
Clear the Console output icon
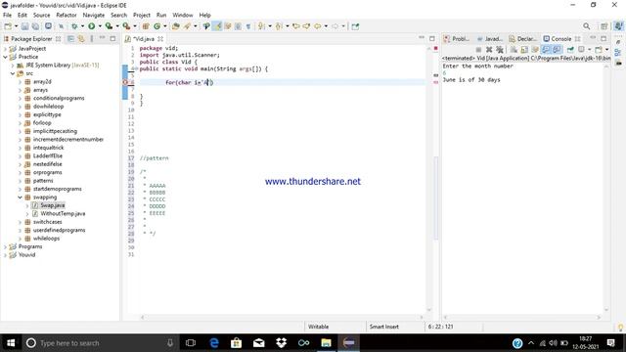point(514,50)
